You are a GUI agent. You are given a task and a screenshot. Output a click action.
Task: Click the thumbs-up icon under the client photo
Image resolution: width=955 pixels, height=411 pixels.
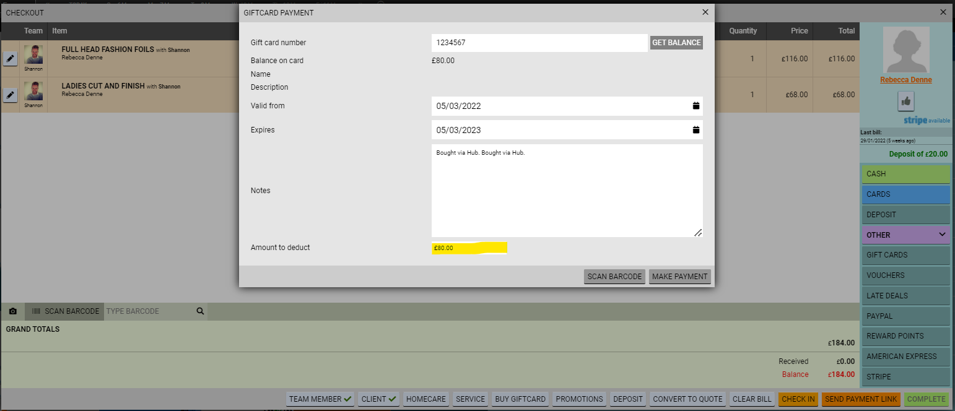coord(905,101)
